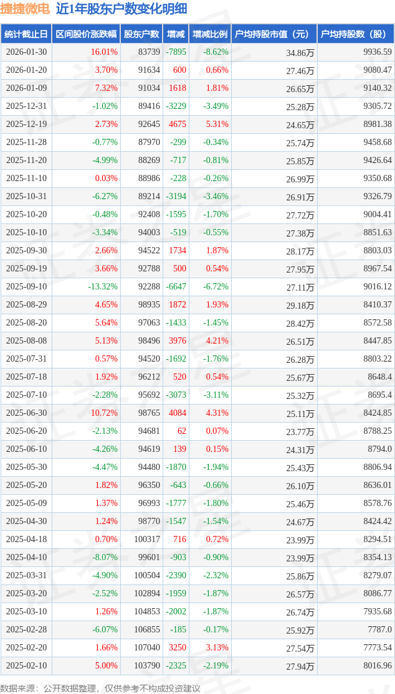
Task: Select the 2026-01-30 date cell
Action: 27,52
